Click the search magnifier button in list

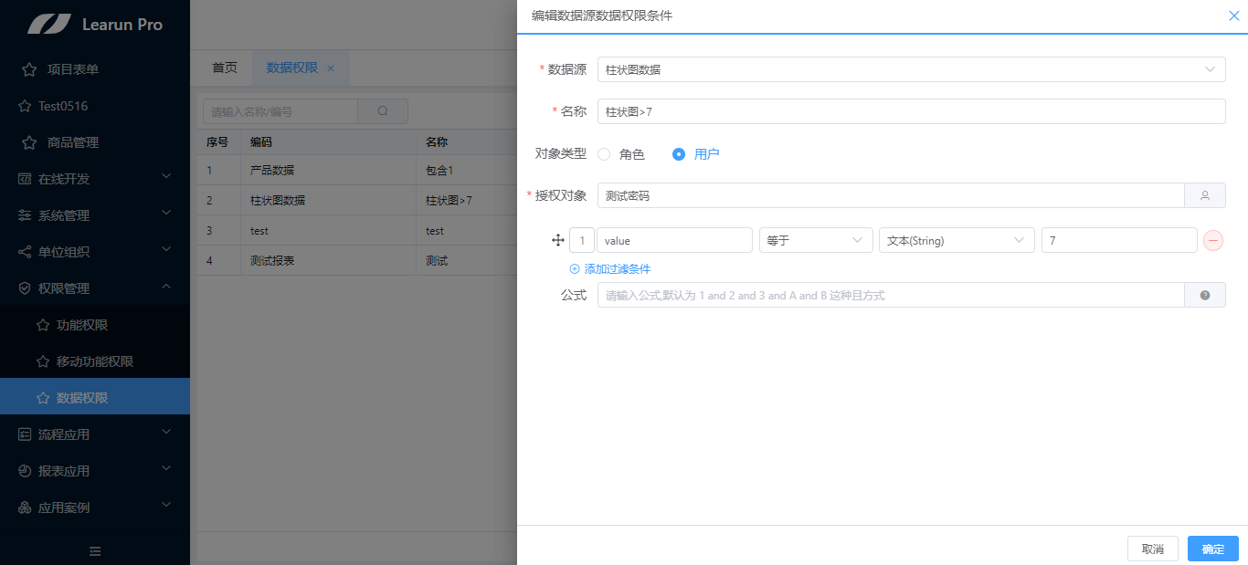pos(383,111)
